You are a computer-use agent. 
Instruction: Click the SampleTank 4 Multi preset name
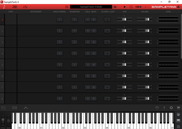point(91,7)
